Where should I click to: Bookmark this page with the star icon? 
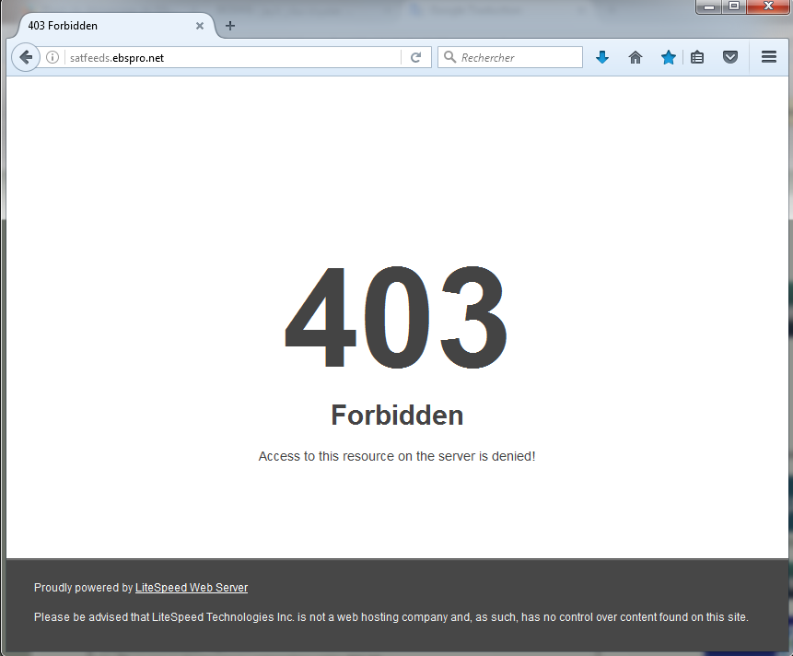tap(668, 57)
